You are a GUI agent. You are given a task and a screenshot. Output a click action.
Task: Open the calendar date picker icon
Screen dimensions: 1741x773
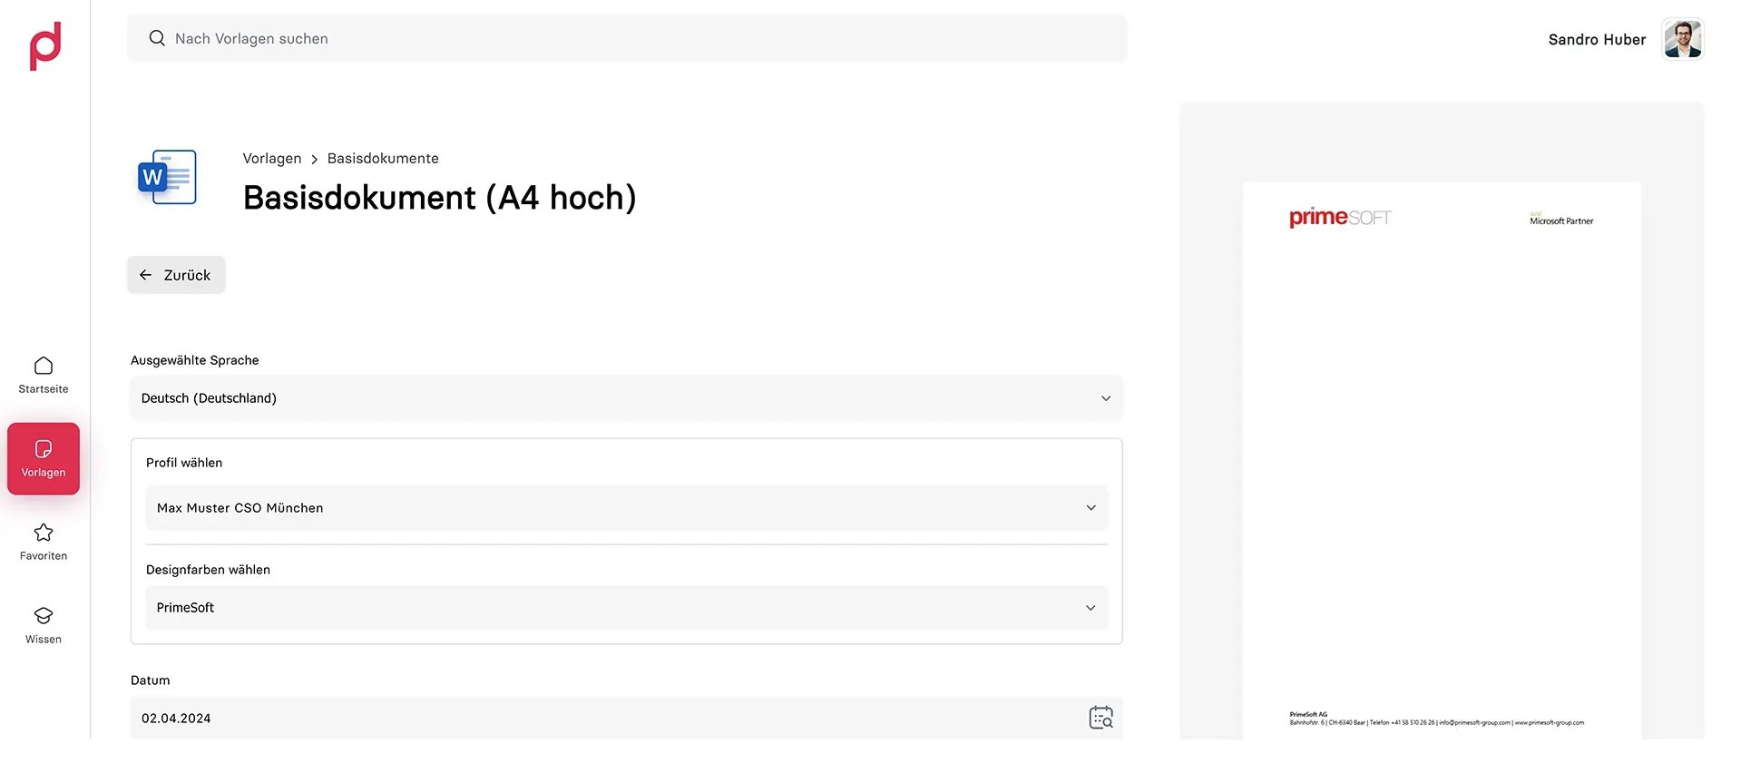[x=1100, y=718]
